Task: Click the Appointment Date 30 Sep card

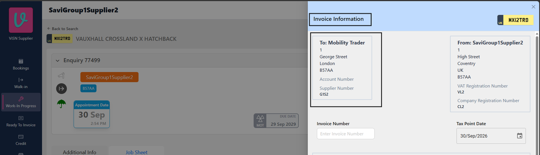Action: pos(91,114)
